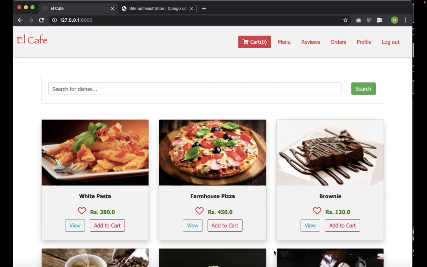The height and width of the screenshot is (267, 427).
Task: Close the El Cafe tab
Action: tap(113, 9)
